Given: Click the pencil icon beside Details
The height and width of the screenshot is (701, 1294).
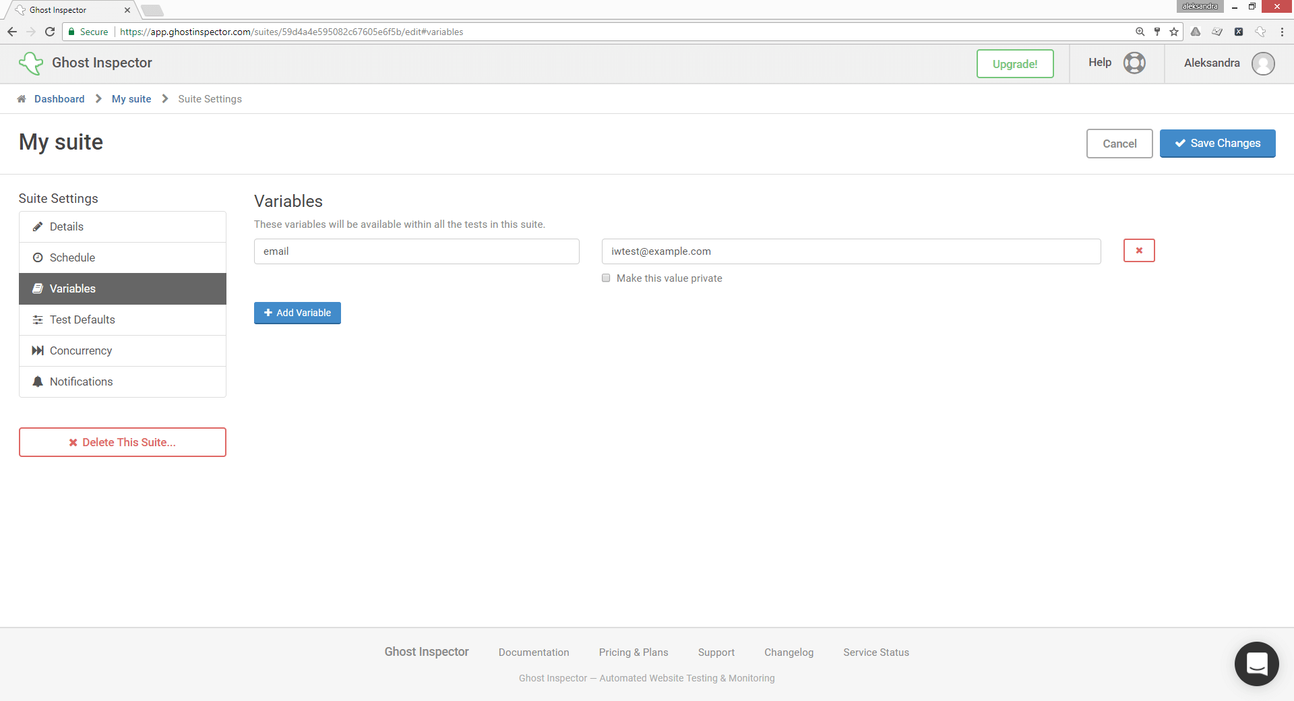Looking at the screenshot, I should coord(38,226).
